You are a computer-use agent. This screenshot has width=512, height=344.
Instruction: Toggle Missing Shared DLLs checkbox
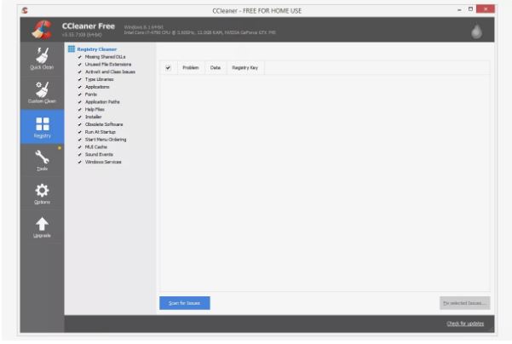point(80,57)
